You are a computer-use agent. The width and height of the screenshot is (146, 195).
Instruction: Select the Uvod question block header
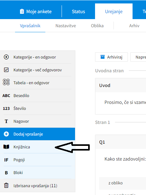121,85
